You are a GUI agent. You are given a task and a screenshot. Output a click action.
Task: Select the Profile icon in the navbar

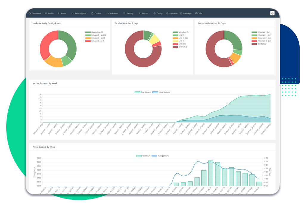pos(45,13)
